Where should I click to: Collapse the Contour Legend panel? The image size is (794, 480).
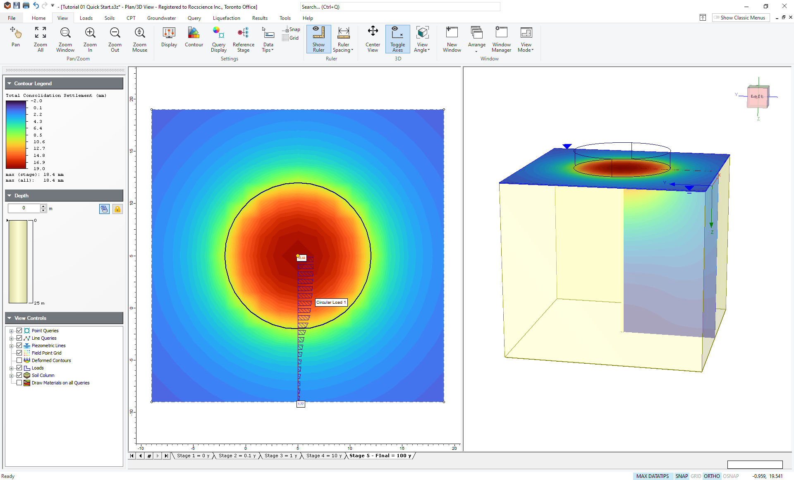click(x=10, y=84)
